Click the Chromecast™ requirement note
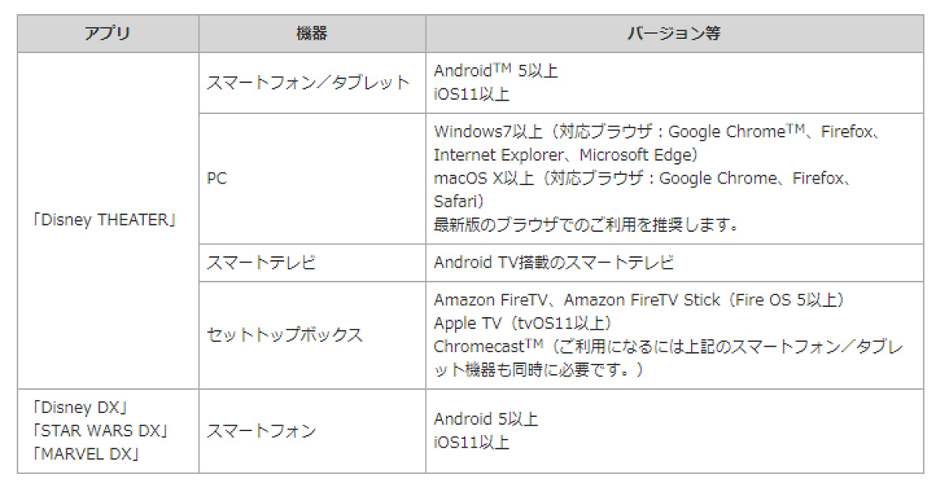Viewport: 949px width, 492px height. coord(669,358)
